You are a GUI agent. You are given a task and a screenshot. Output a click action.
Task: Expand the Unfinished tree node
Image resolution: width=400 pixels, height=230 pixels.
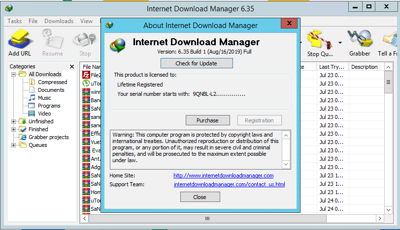tap(13, 121)
